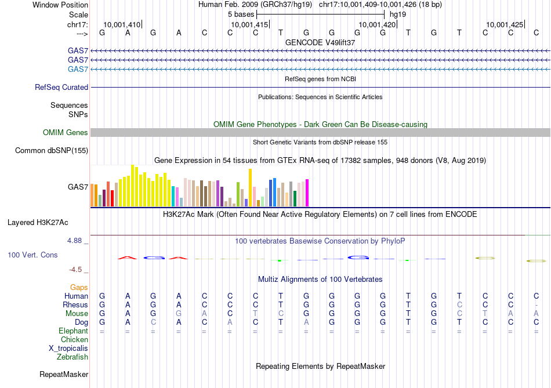Open the RepeatMasker track label
The width and height of the screenshot is (551, 388).
[64, 375]
